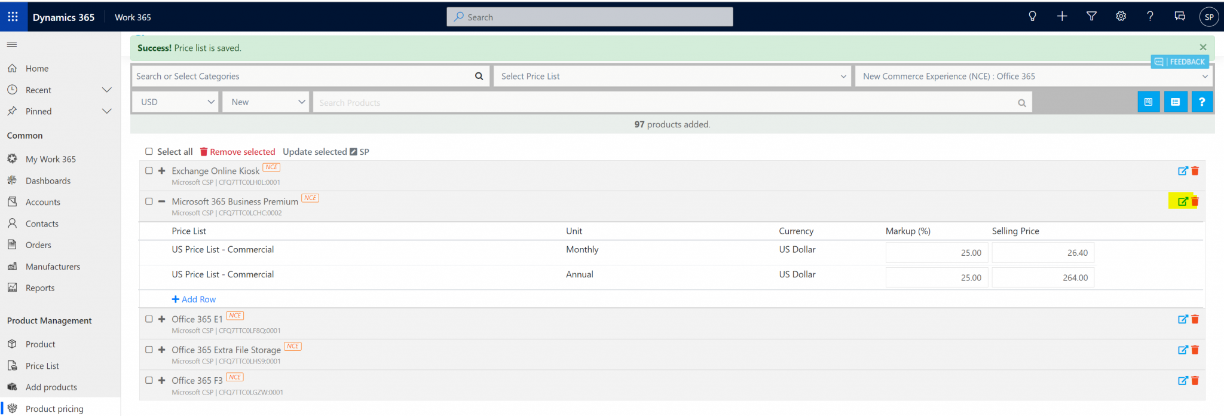Click the blue question mark help button
This screenshot has height=416, width=1224.
[x=1201, y=102]
